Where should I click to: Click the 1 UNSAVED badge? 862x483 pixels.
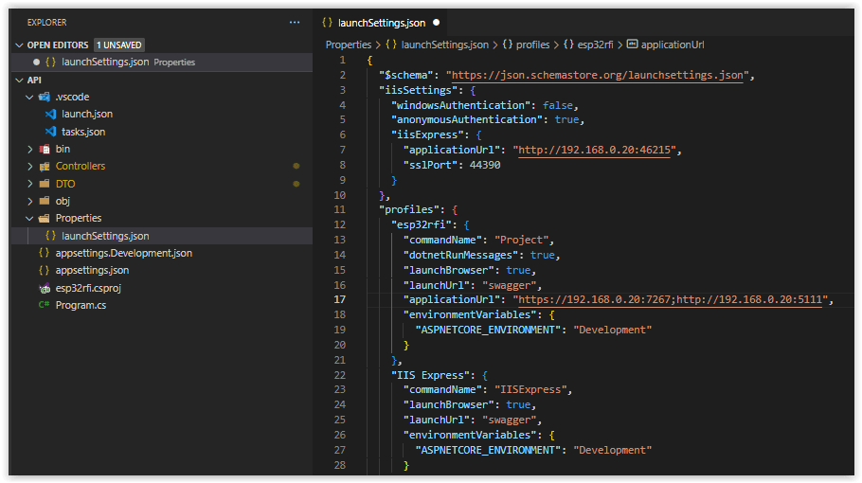[x=118, y=45]
